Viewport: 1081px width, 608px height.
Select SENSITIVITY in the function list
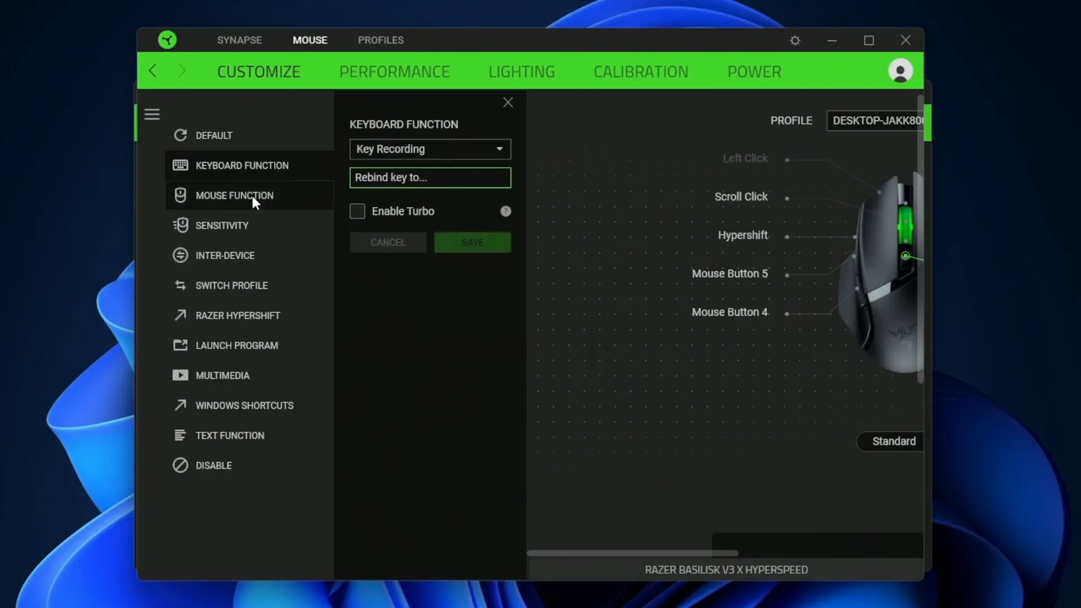coord(222,225)
